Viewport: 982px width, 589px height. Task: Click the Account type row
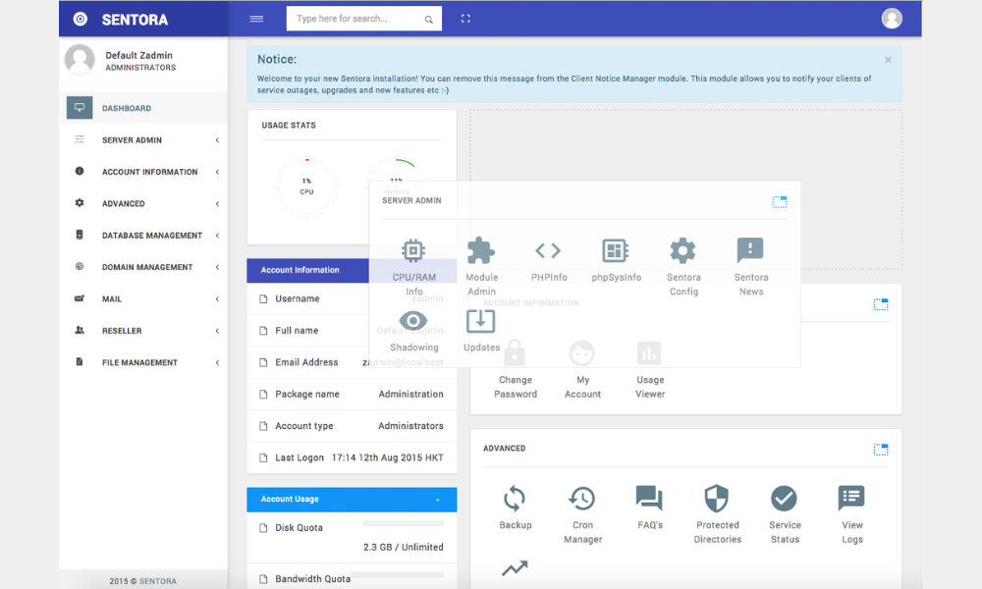coord(352,426)
